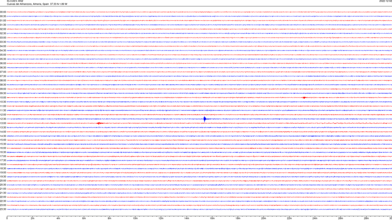392x220 pixels.
Task: Click the '08:00' row time label
Action: tap(3, 81)
